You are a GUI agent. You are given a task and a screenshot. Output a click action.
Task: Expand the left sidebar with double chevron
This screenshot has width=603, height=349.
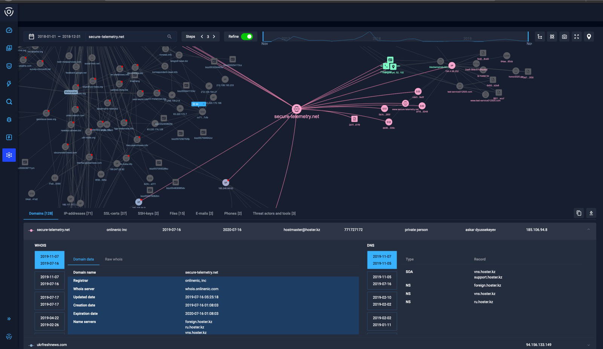click(x=9, y=319)
